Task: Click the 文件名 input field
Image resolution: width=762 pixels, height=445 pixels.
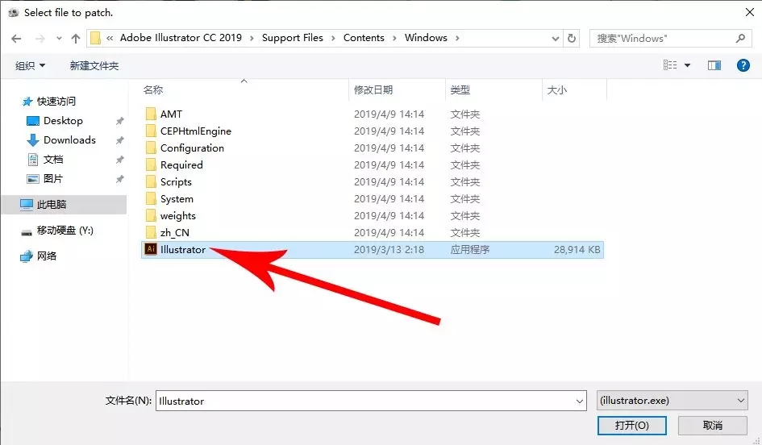Action: tap(371, 401)
